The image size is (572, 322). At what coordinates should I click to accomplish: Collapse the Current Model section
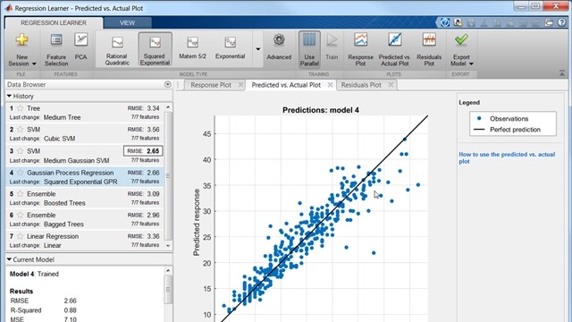(9, 259)
